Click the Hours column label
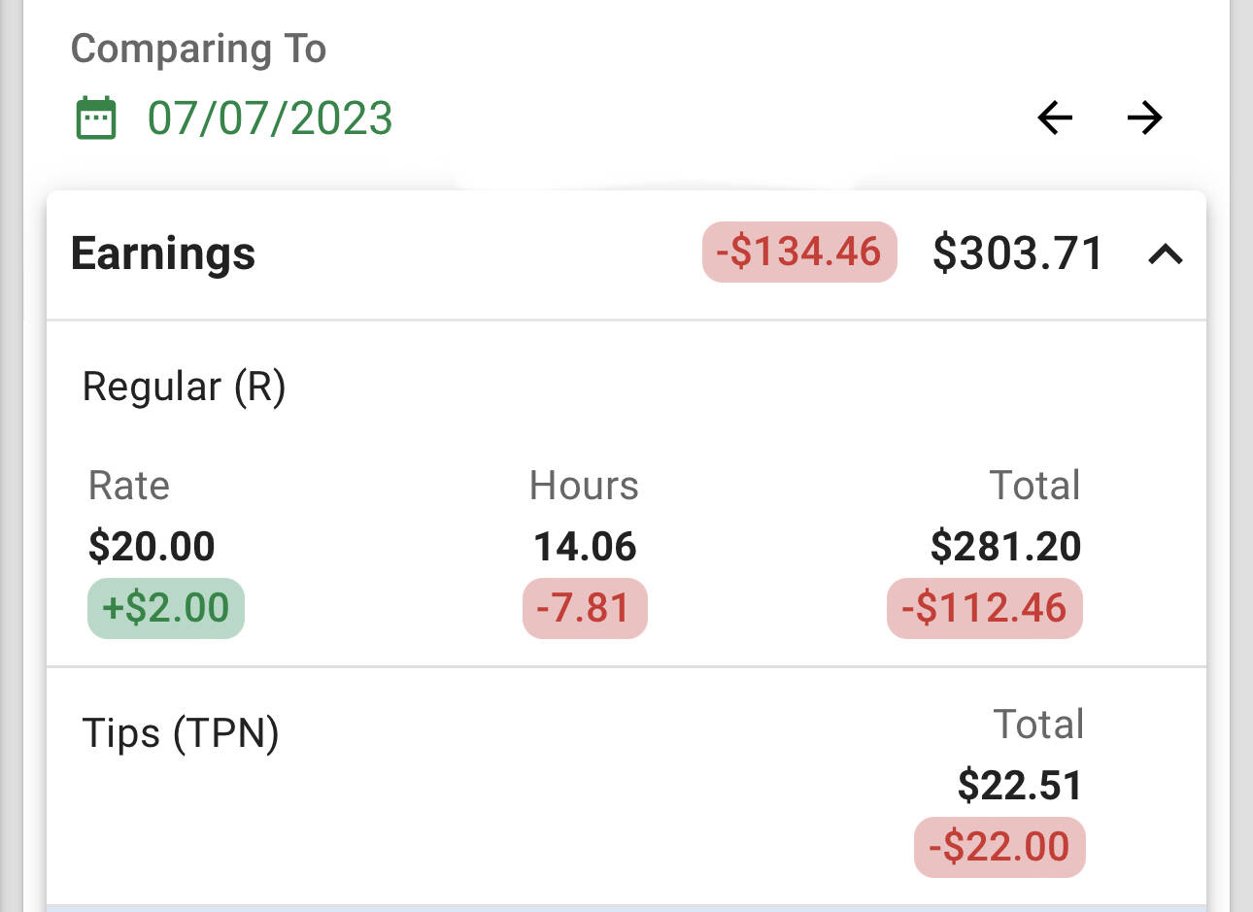Image resolution: width=1253 pixels, height=912 pixels. pos(584,485)
